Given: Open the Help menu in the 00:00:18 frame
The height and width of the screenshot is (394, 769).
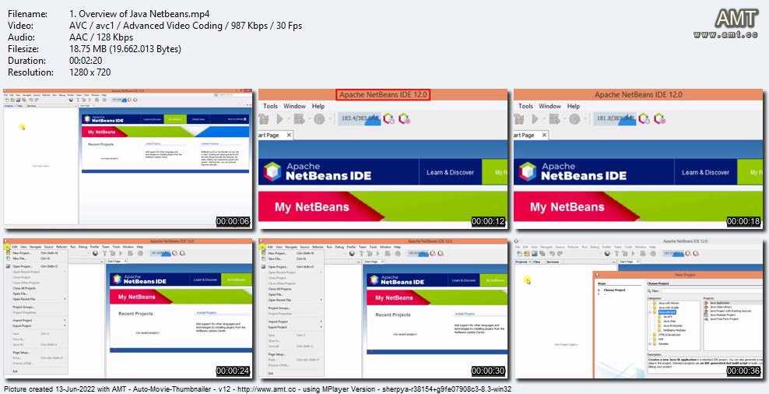Looking at the screenshot, I should (574, 106).
